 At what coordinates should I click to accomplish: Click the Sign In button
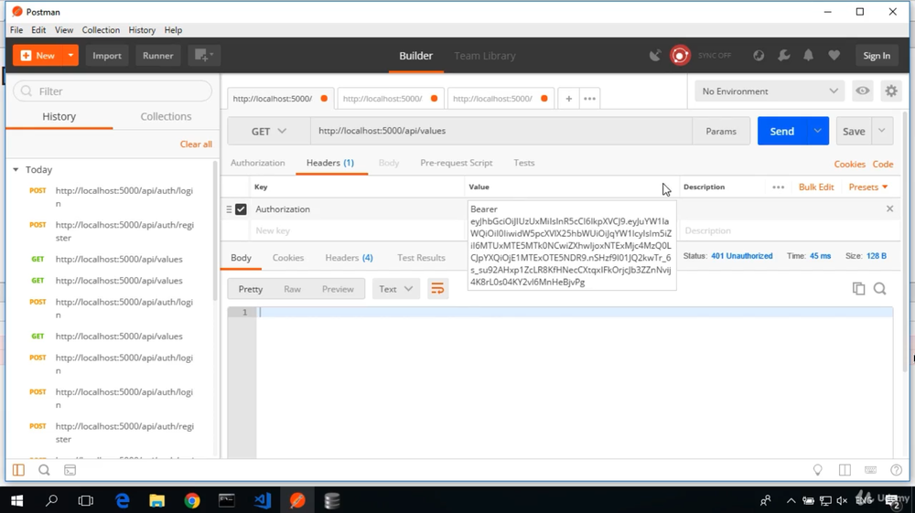tap(877, 56)
